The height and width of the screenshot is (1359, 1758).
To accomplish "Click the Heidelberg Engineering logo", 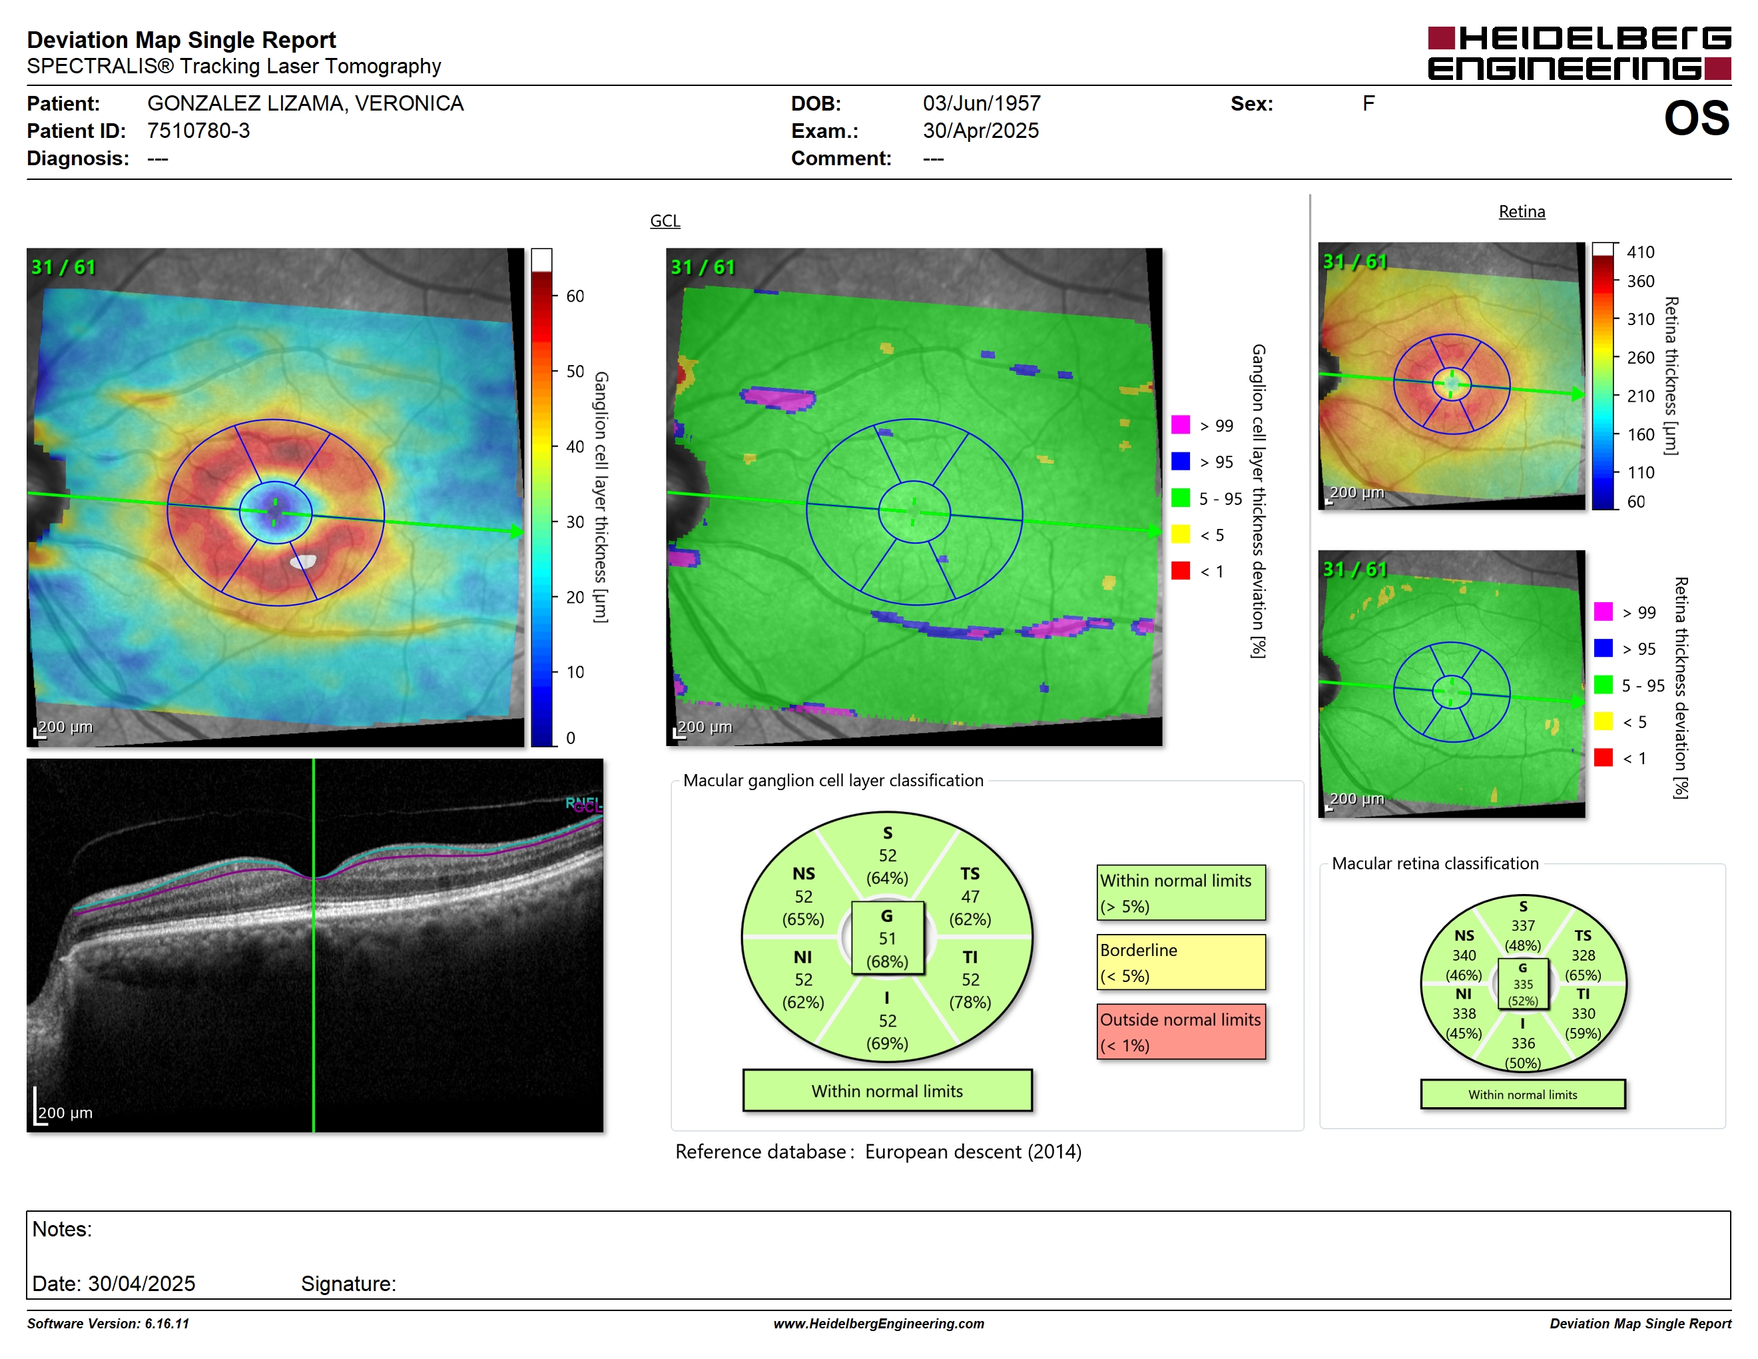I will pos(1578,53).
